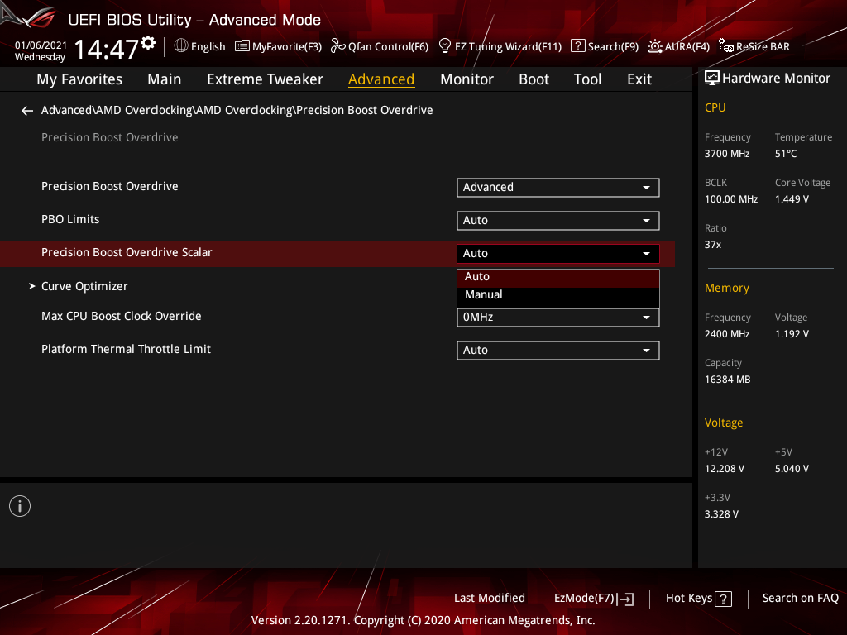Click the Ratio 37x value
Image resolution: width=847 pixels, height=635 pixels.
point(712,245)
